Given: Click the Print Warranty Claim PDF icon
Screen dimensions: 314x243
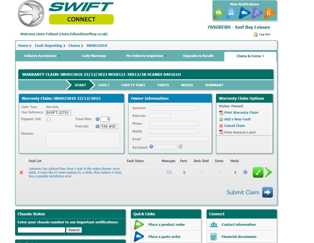Looking at the screenshot, I should pos(221,113).
